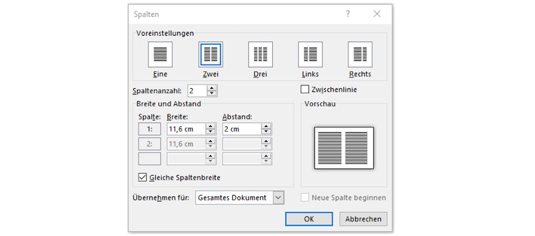The height and width of the screenshot is (236, 535).
Task: Increase Spaltenanzahl with up arrow
Action: 212,88
